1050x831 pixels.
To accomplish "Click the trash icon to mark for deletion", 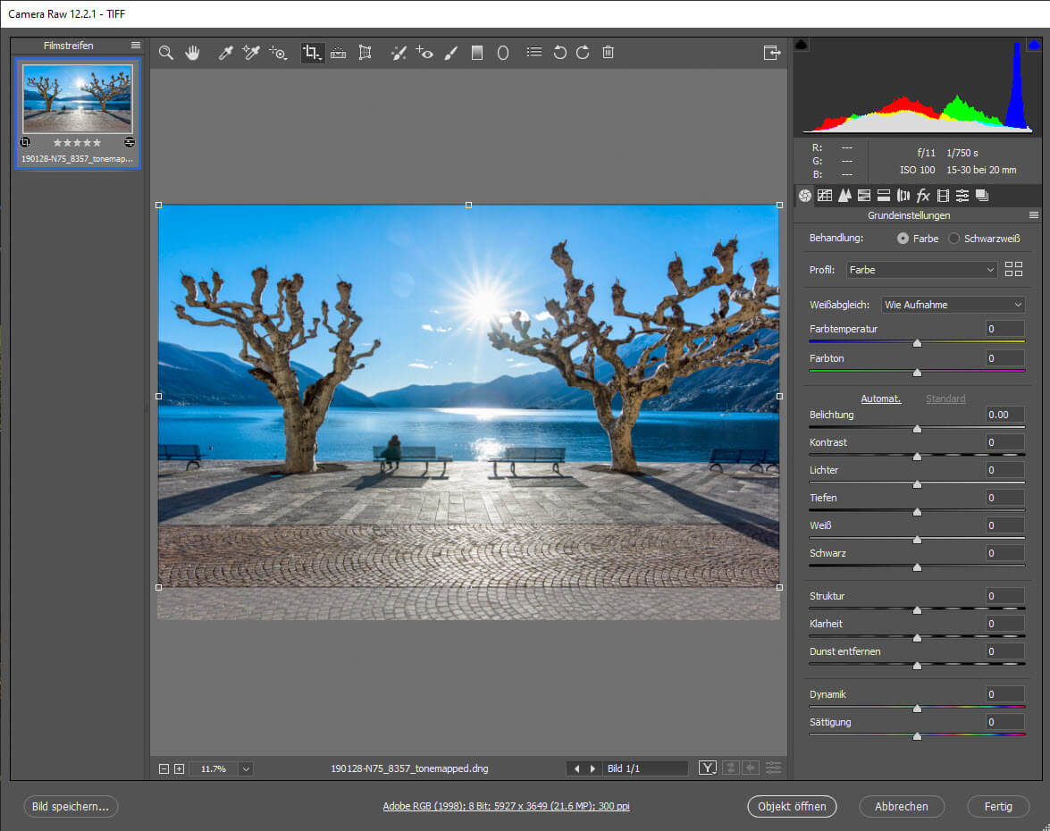I will tap(608, 53).
